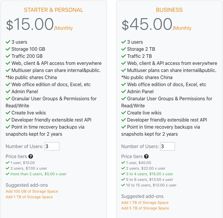Viewport: 223px width, 218px height.
Task: Open Add 5 TB of Storage Space link
Action: click(145, 208)
